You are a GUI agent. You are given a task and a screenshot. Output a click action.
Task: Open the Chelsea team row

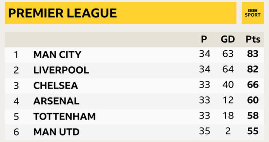[134, 86]
